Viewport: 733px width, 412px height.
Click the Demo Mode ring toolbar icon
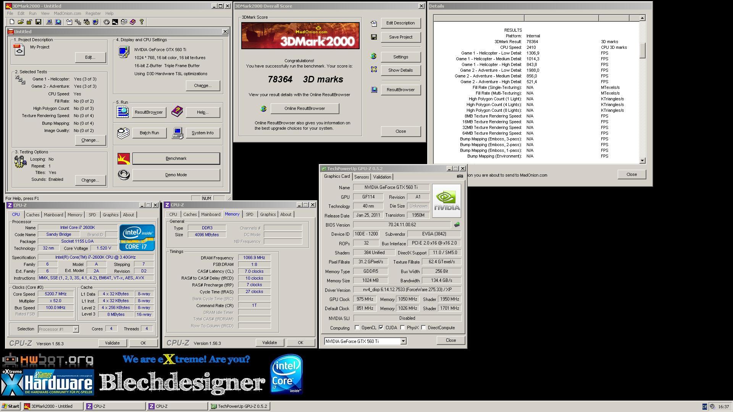pyautogui.click(x=107, y=22)
